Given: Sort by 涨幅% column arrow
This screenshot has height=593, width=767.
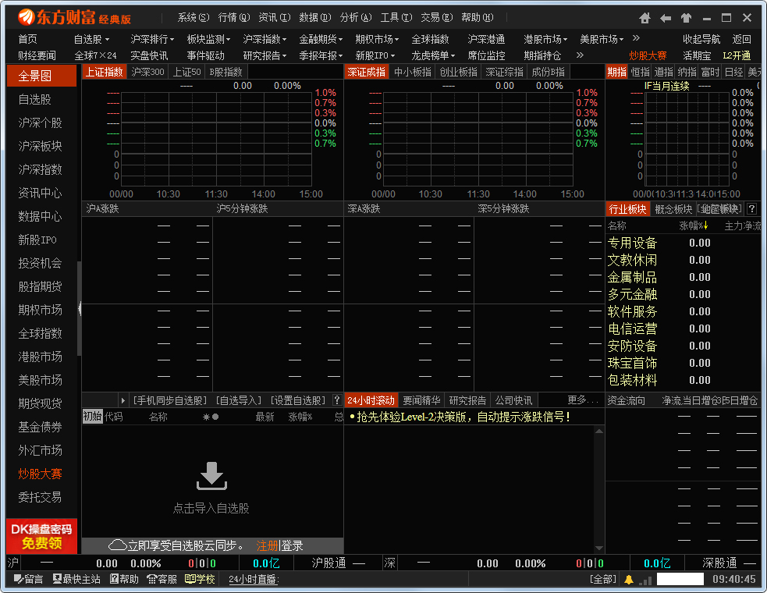Looking at the screenshot, I should (706, 225).
